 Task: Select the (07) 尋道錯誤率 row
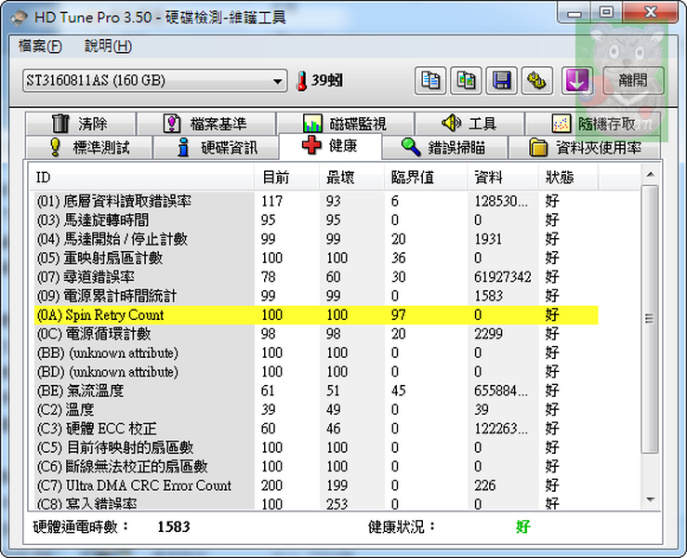[x=316, y=277]
